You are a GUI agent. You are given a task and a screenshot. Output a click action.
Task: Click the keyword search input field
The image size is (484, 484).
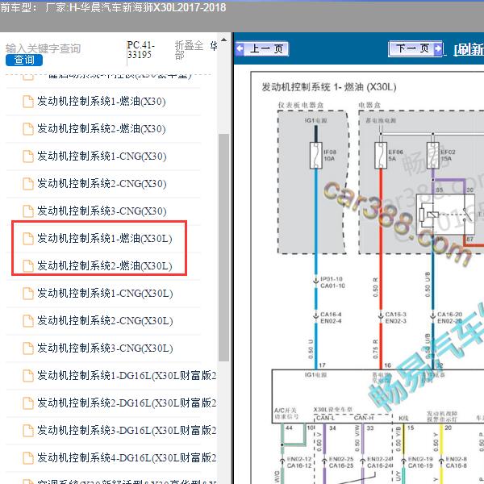pyautogui.click(x=44, y=48)
